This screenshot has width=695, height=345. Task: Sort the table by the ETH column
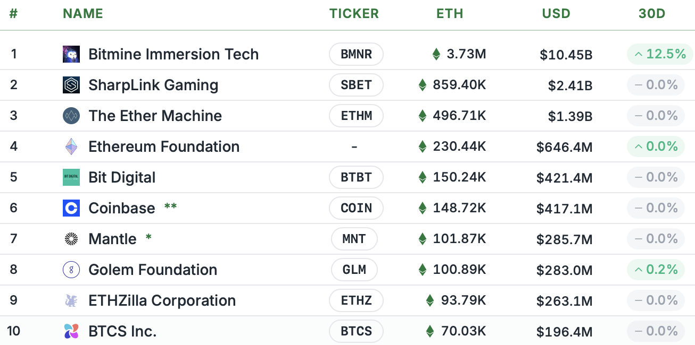[450, 14]
